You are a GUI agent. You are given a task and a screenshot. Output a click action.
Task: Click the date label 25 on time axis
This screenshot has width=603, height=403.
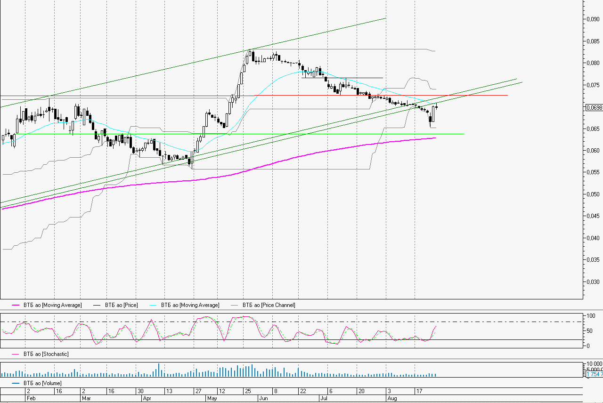[x=247, y=391]
